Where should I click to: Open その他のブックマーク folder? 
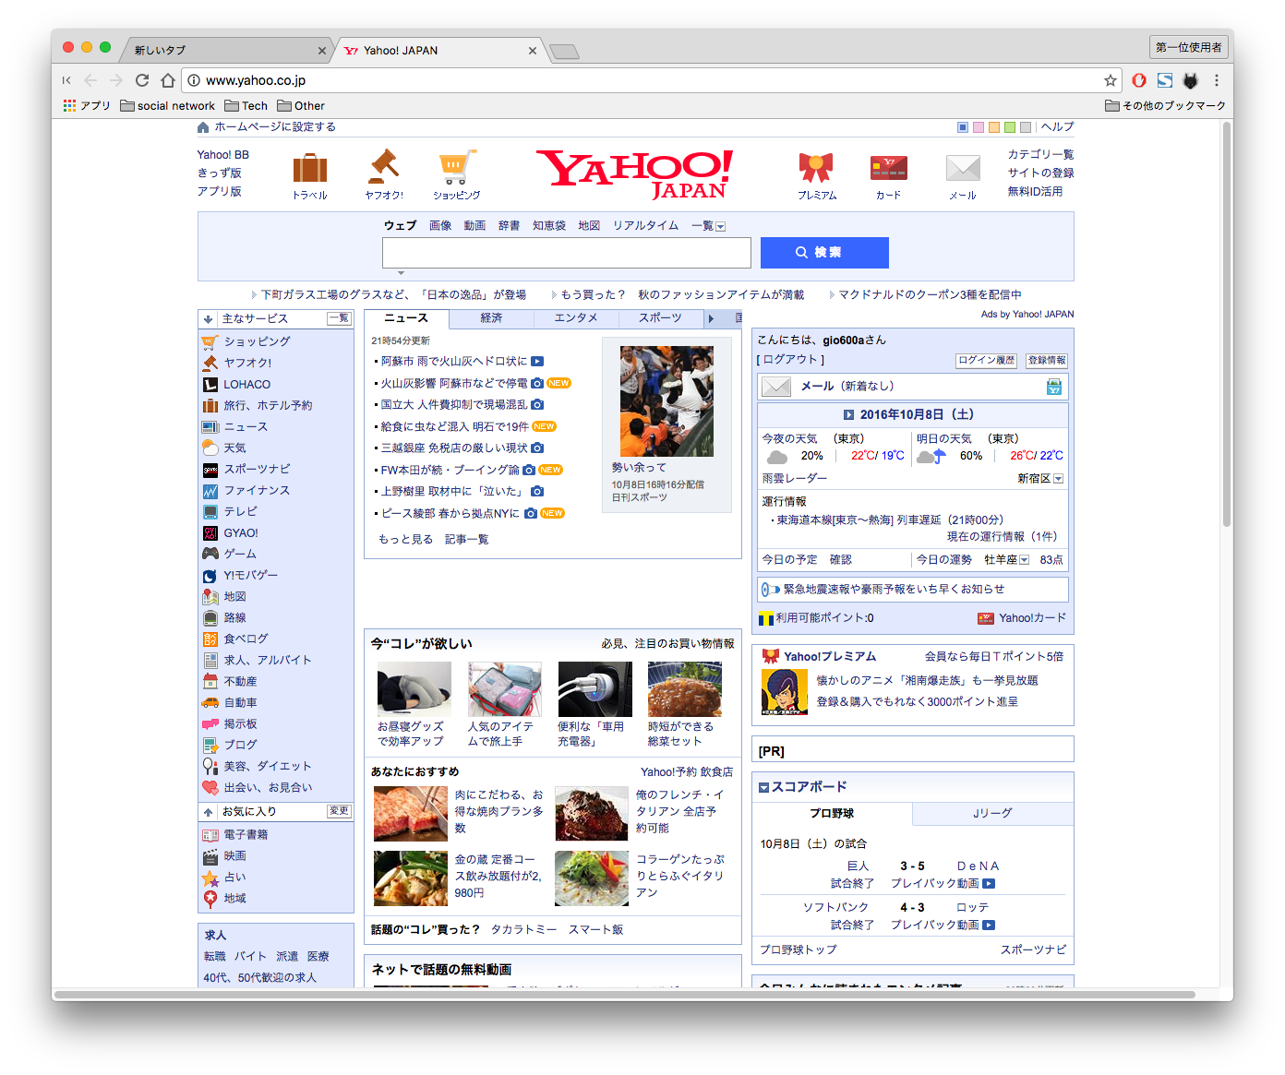(x=1165, y=106)
